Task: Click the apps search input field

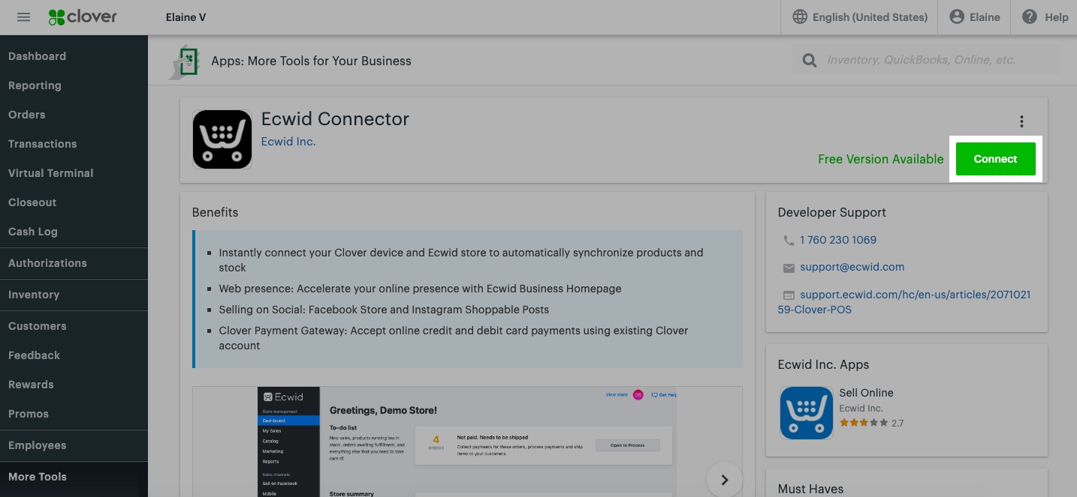Action: [926, 60]
